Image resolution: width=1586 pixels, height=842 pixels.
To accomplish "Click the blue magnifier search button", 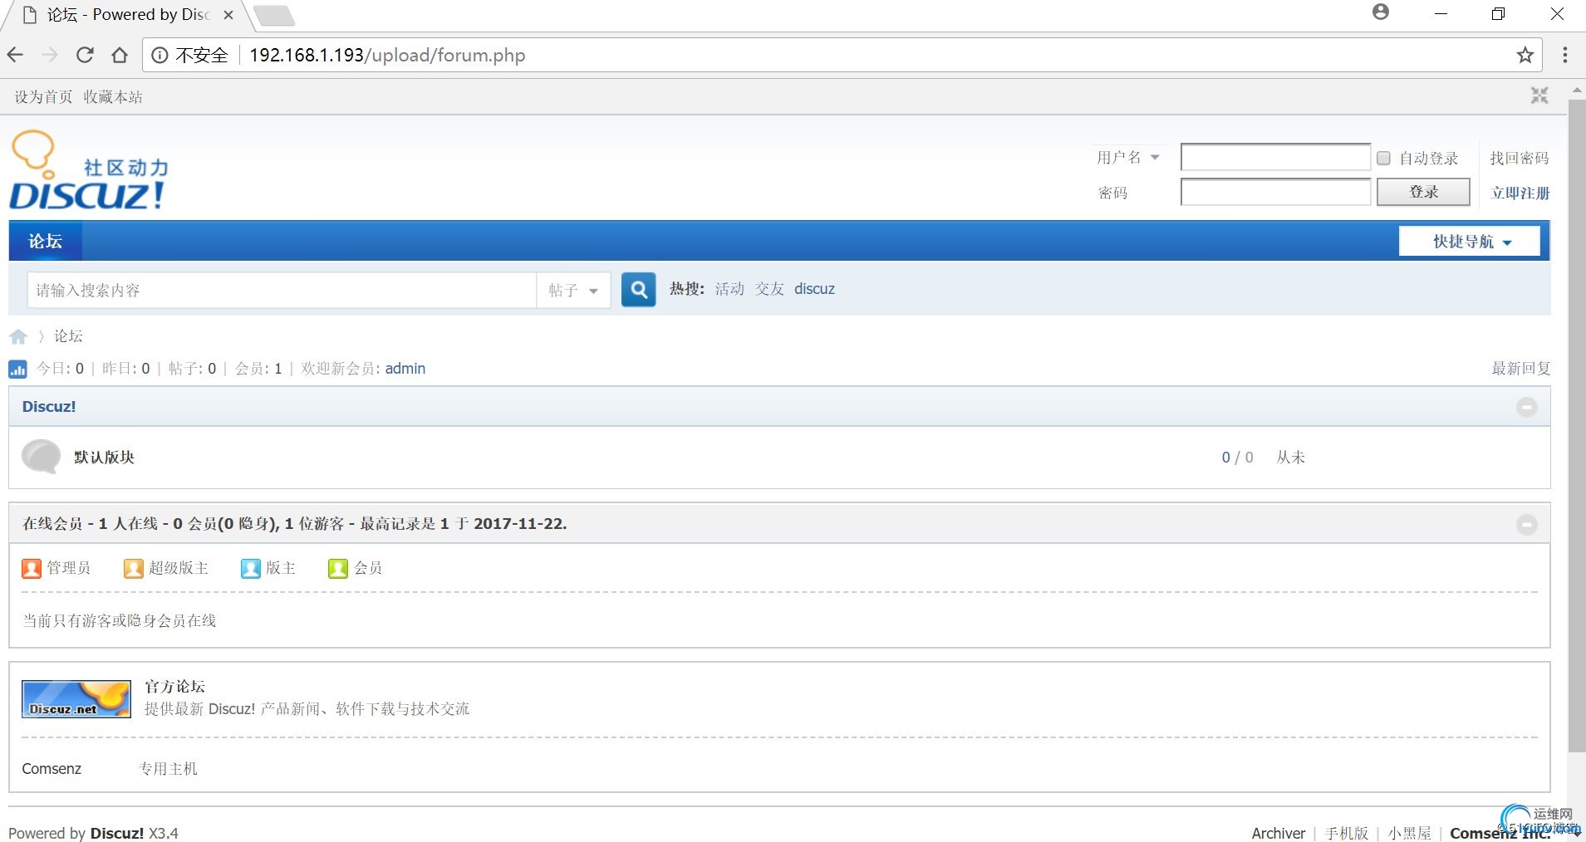I will pyautogui.click(x=639, y=290).
